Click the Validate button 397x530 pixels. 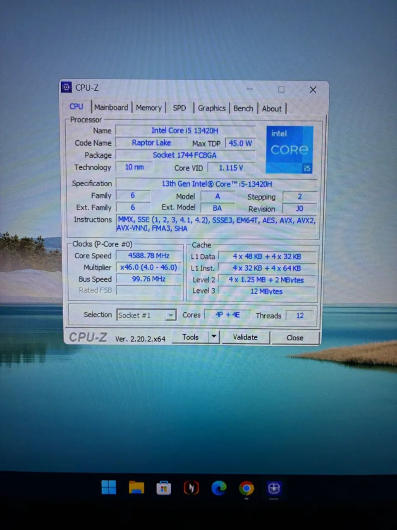(245, 337)
